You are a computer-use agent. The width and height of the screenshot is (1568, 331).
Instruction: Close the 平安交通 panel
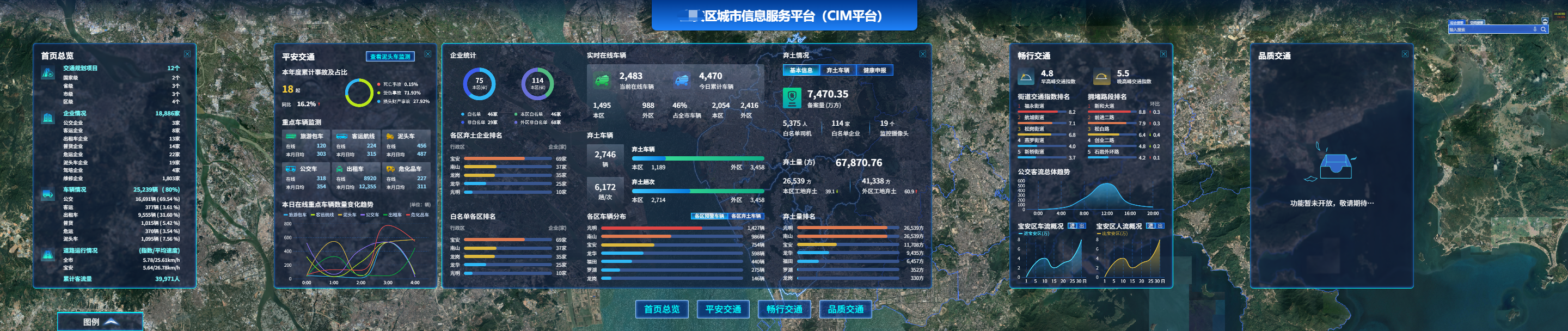coord(428,54)
